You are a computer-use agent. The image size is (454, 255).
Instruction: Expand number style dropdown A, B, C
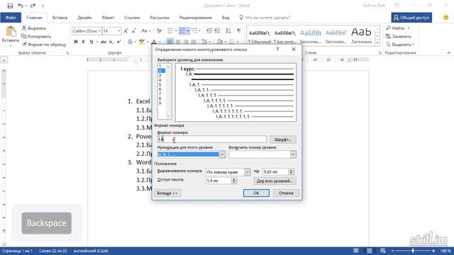pyautogui.click(x=222, y=154)
